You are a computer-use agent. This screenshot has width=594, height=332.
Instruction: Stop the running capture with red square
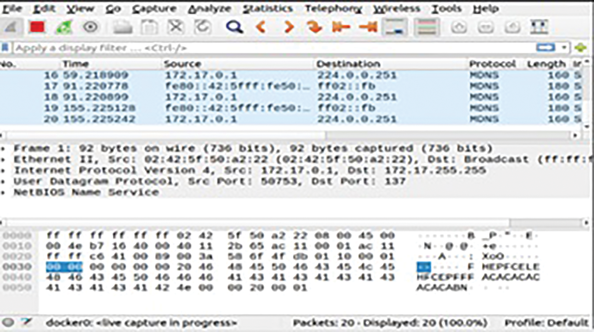click(x=37, y=27)
